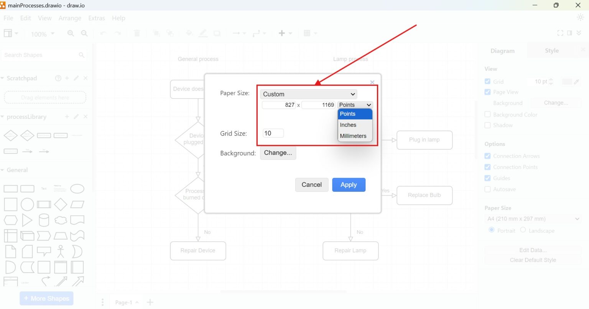Switch to the Style tab

click(551, 50)
